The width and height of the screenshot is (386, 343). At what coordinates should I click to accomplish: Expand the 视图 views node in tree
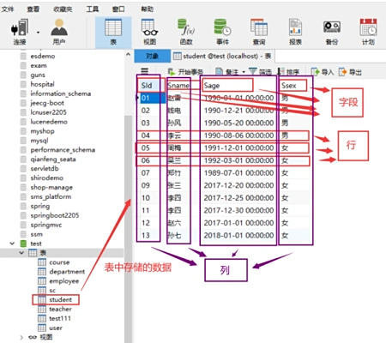click(x=21, y=337)
